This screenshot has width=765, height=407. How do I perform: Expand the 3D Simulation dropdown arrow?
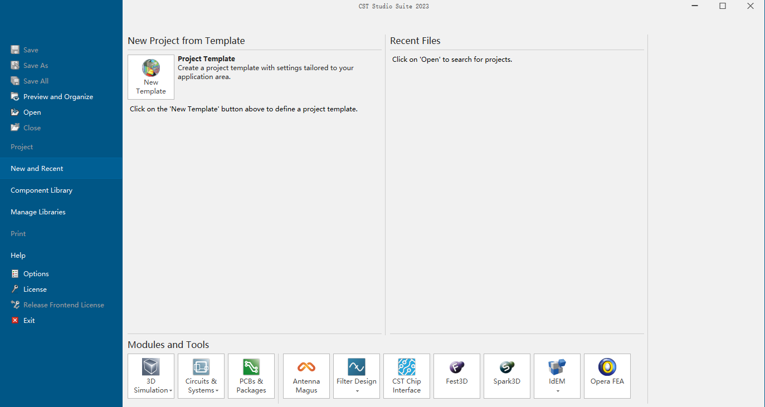click(x=170, y=391)
